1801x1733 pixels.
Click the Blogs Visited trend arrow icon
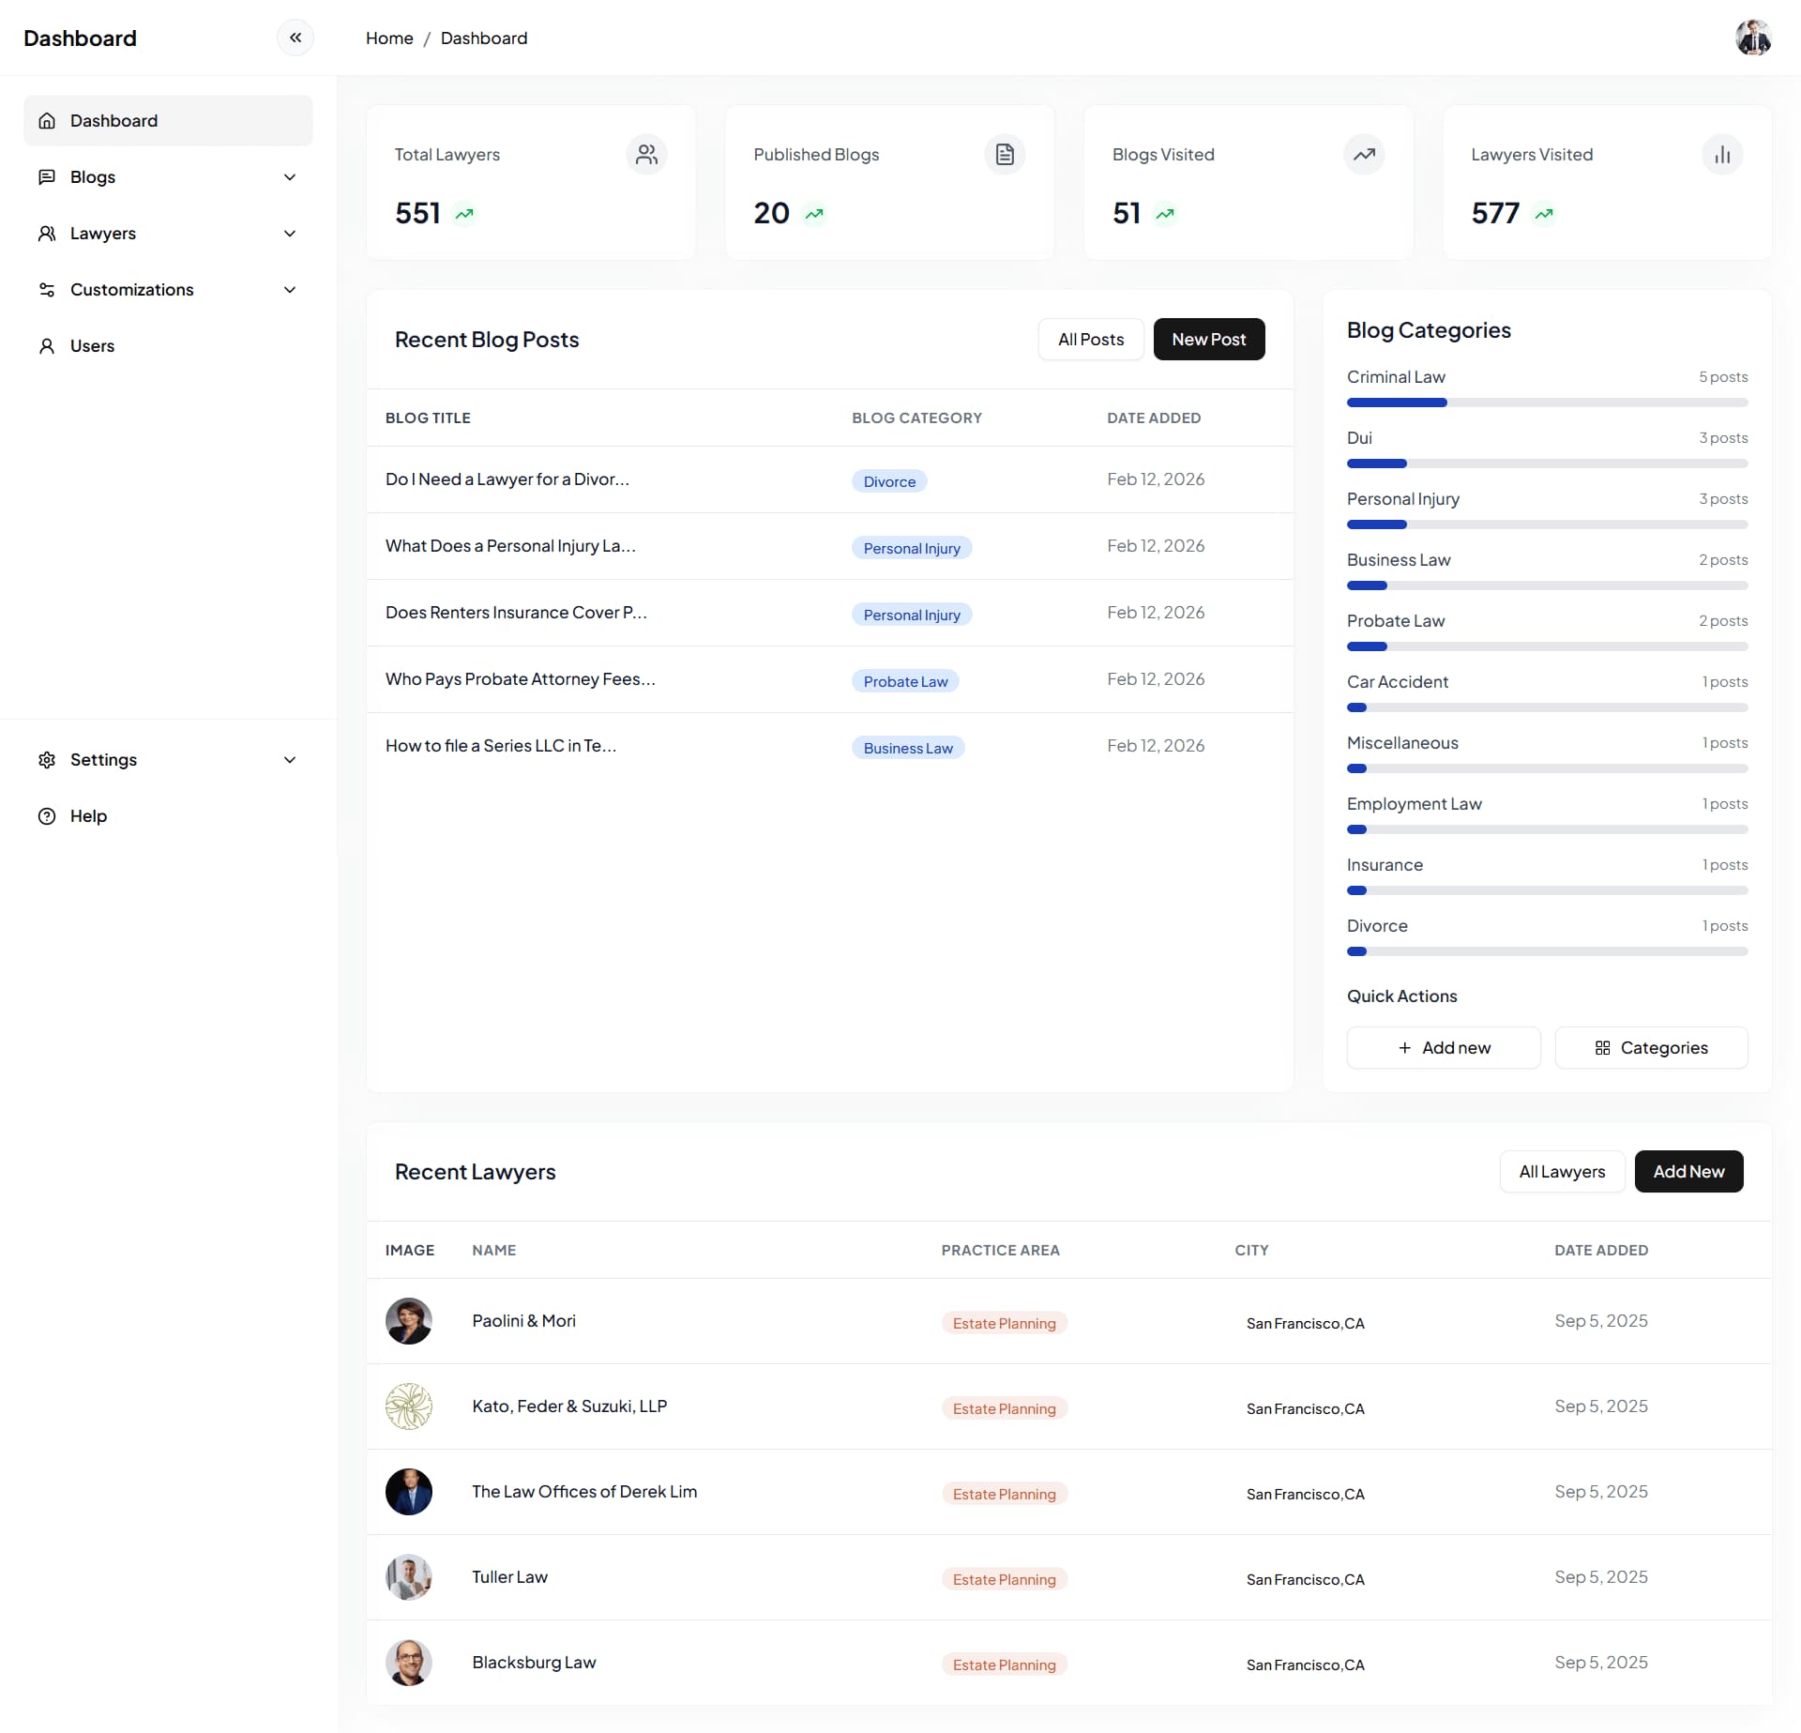(x=1364, y=155)
